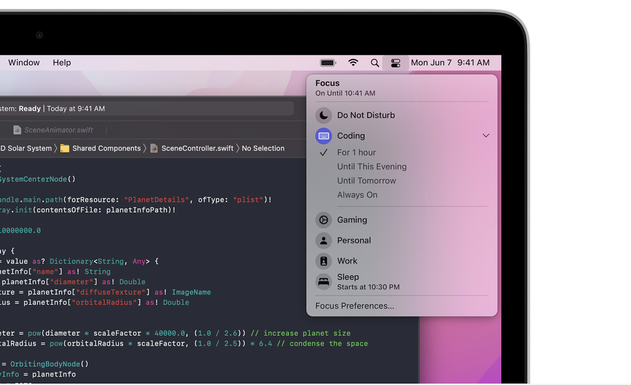Click the Do Not Disturb moon icon
Viewport: 631px width, 385px height.
tap(323, 115)
